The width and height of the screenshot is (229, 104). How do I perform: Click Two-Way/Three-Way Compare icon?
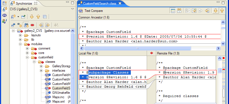179,11
